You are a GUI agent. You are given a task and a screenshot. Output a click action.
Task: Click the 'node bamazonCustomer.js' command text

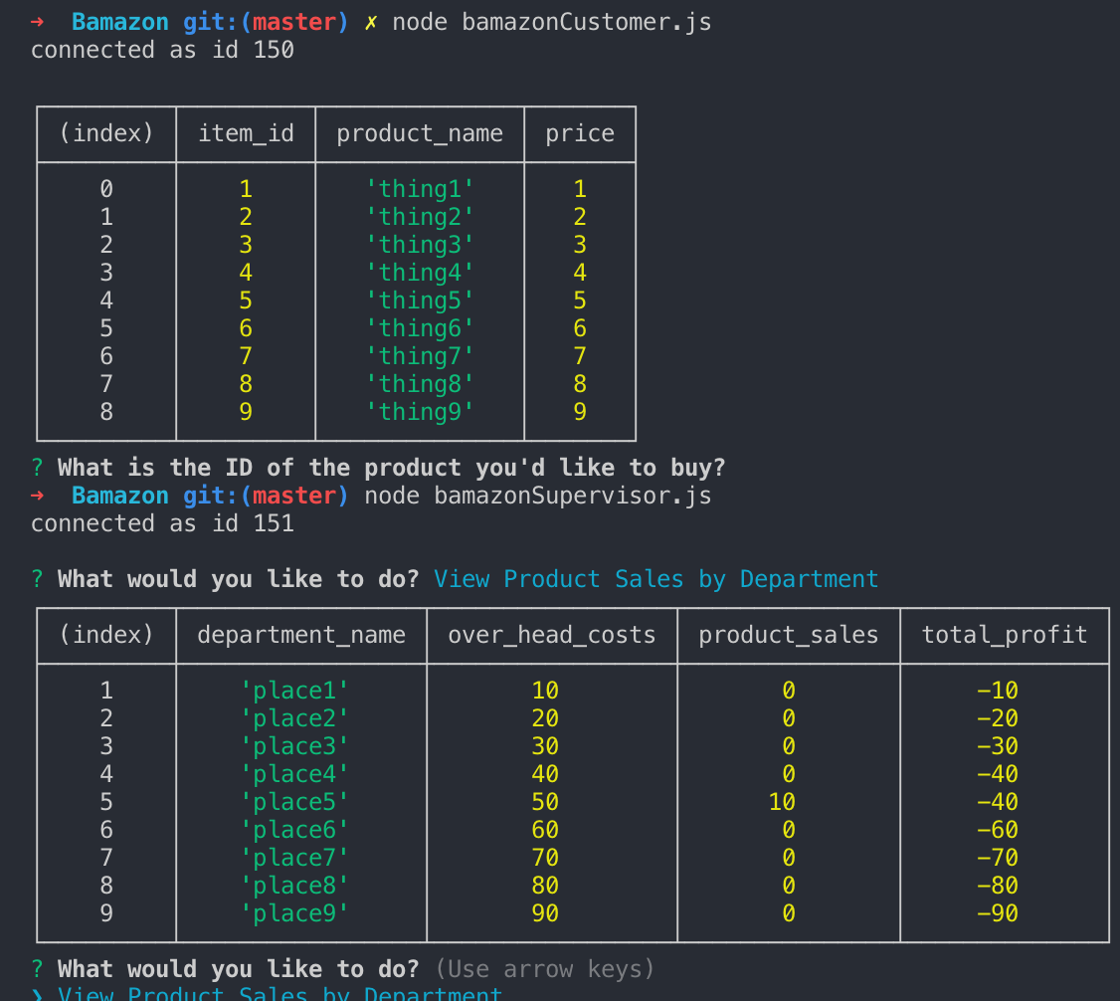[551, 22]
